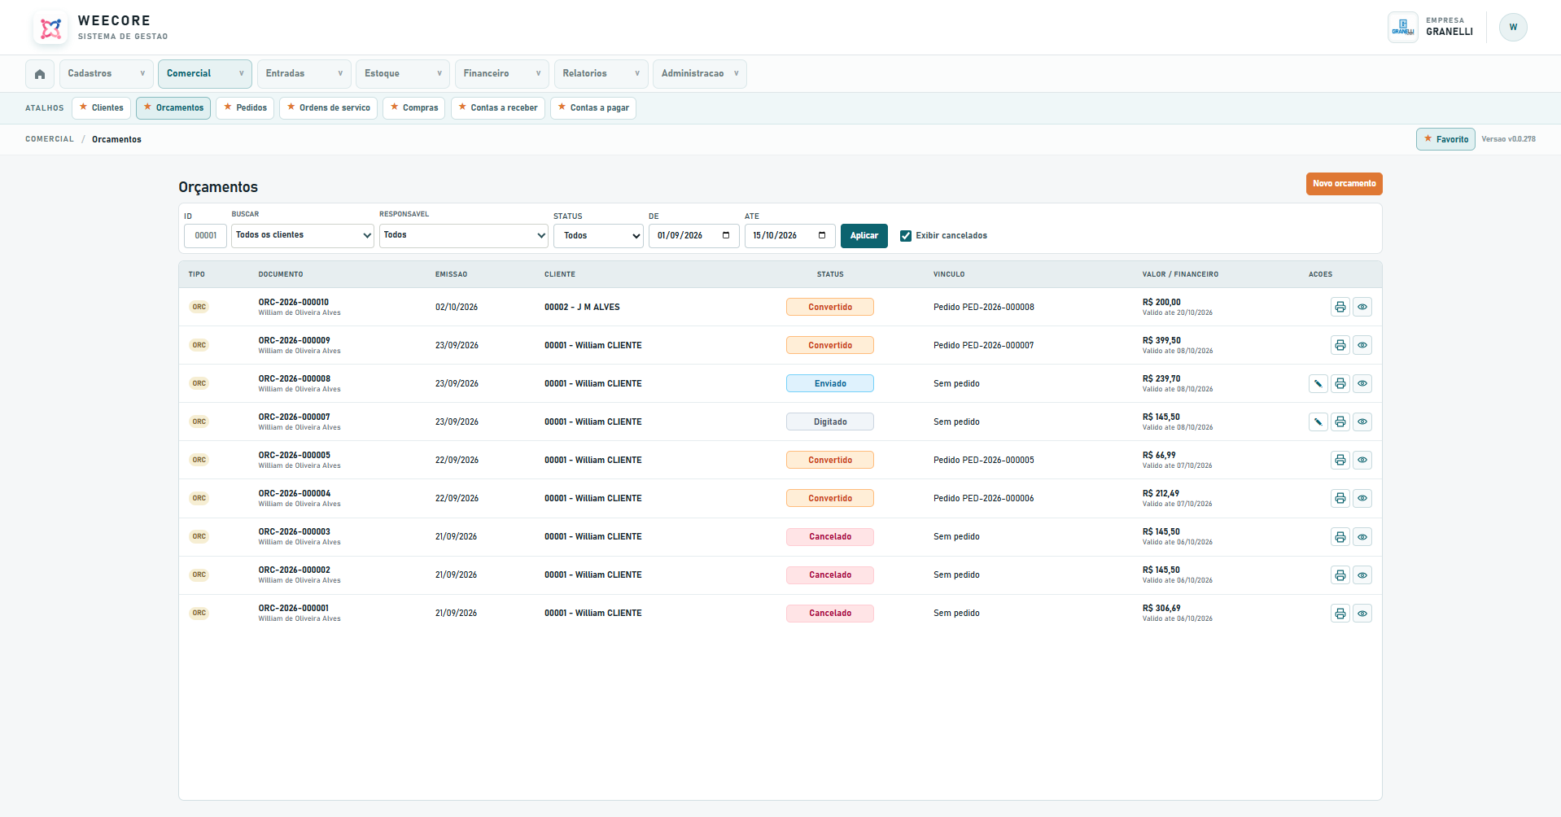Click the Enviado status badge
The height and width of the screenshot is (817, 1561).
829,383
